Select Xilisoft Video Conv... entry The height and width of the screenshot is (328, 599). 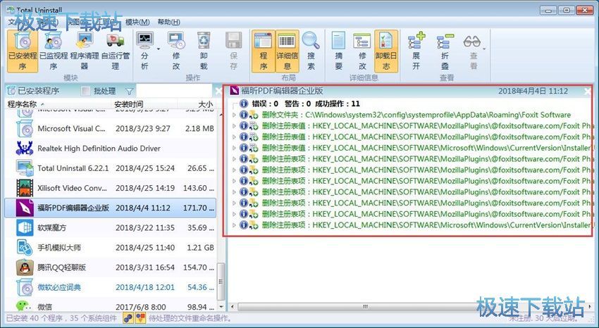click(111, 188)
